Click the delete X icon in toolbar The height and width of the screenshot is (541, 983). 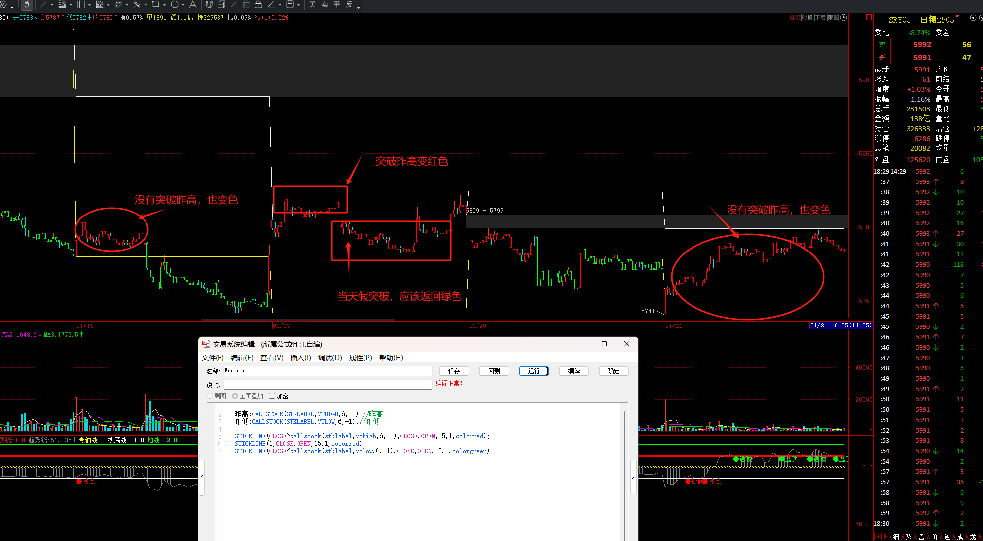(234, 4)
